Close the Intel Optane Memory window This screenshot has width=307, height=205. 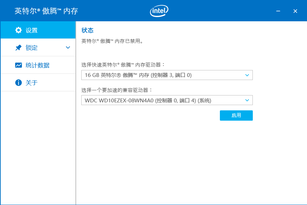coord(295,11)
